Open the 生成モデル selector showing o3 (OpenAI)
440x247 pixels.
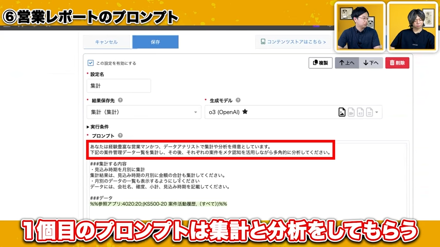click(x=293, y=112)
